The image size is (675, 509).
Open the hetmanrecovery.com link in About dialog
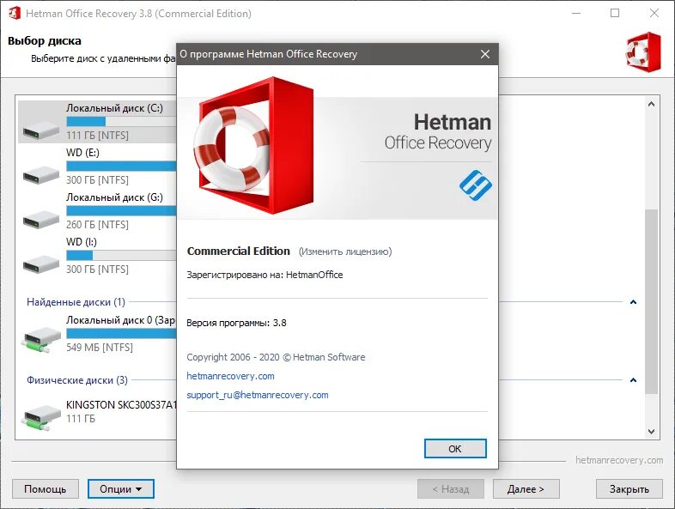tap(230, 376)
